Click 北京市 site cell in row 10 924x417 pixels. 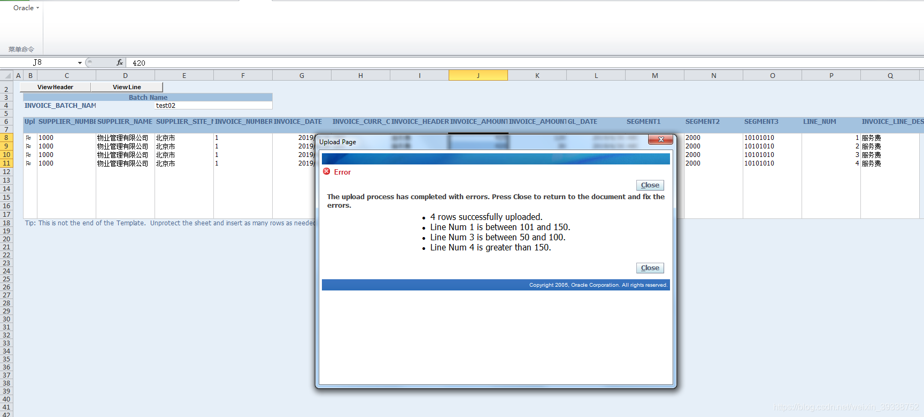tap(184, 155)
